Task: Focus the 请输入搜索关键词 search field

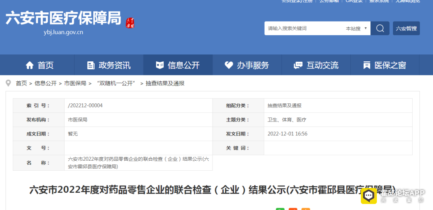Action: point(304,28)
